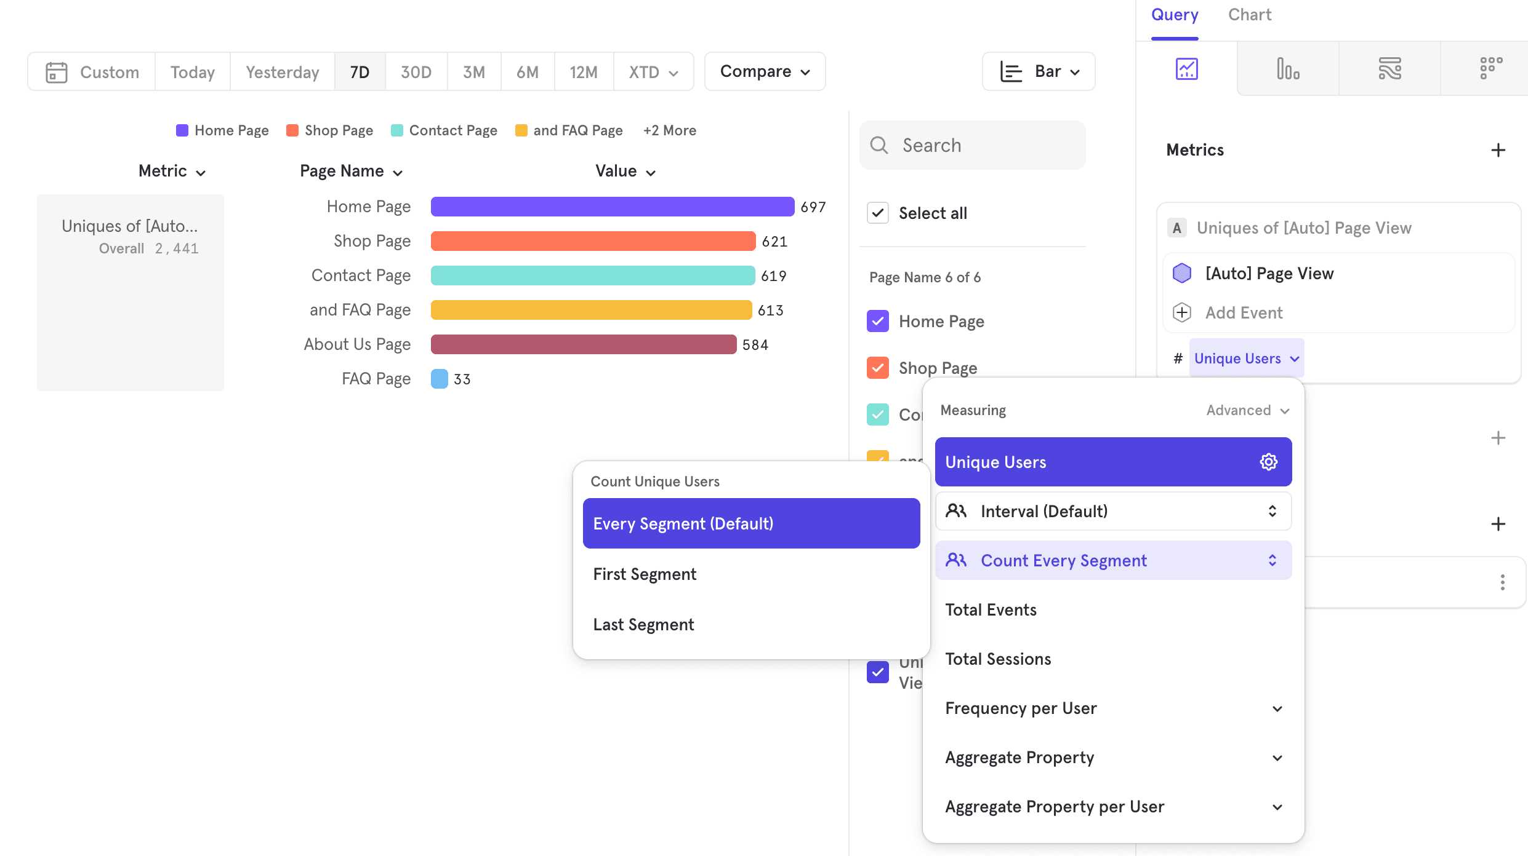The width and height of the screenshot is (1528, 856).
Task: Open the three-dot options menu
Action: 1502,582
